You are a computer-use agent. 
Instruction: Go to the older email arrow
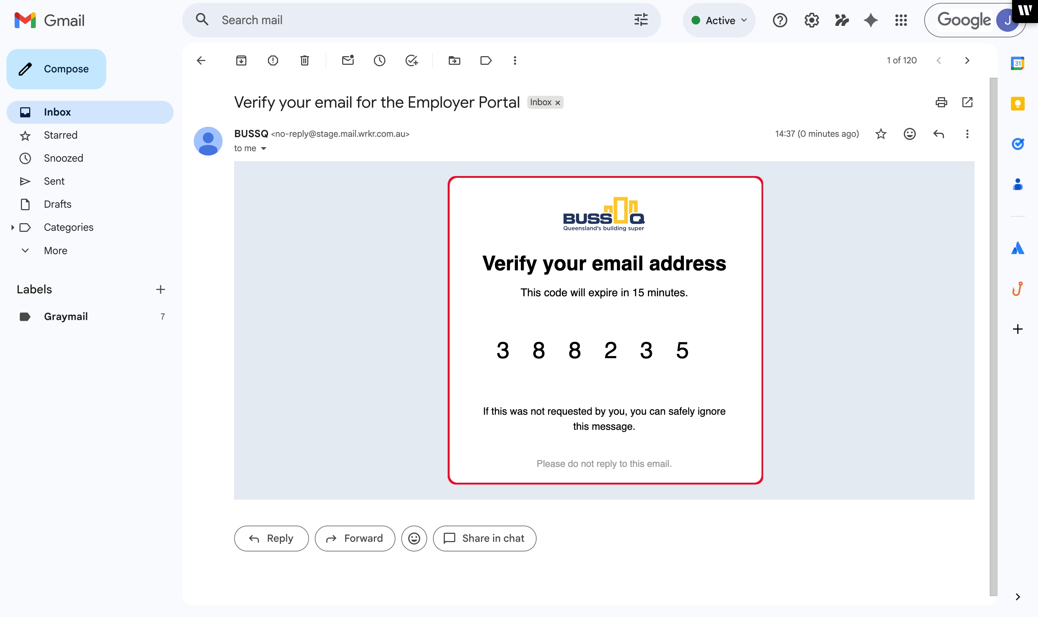(x=967, y=61)
